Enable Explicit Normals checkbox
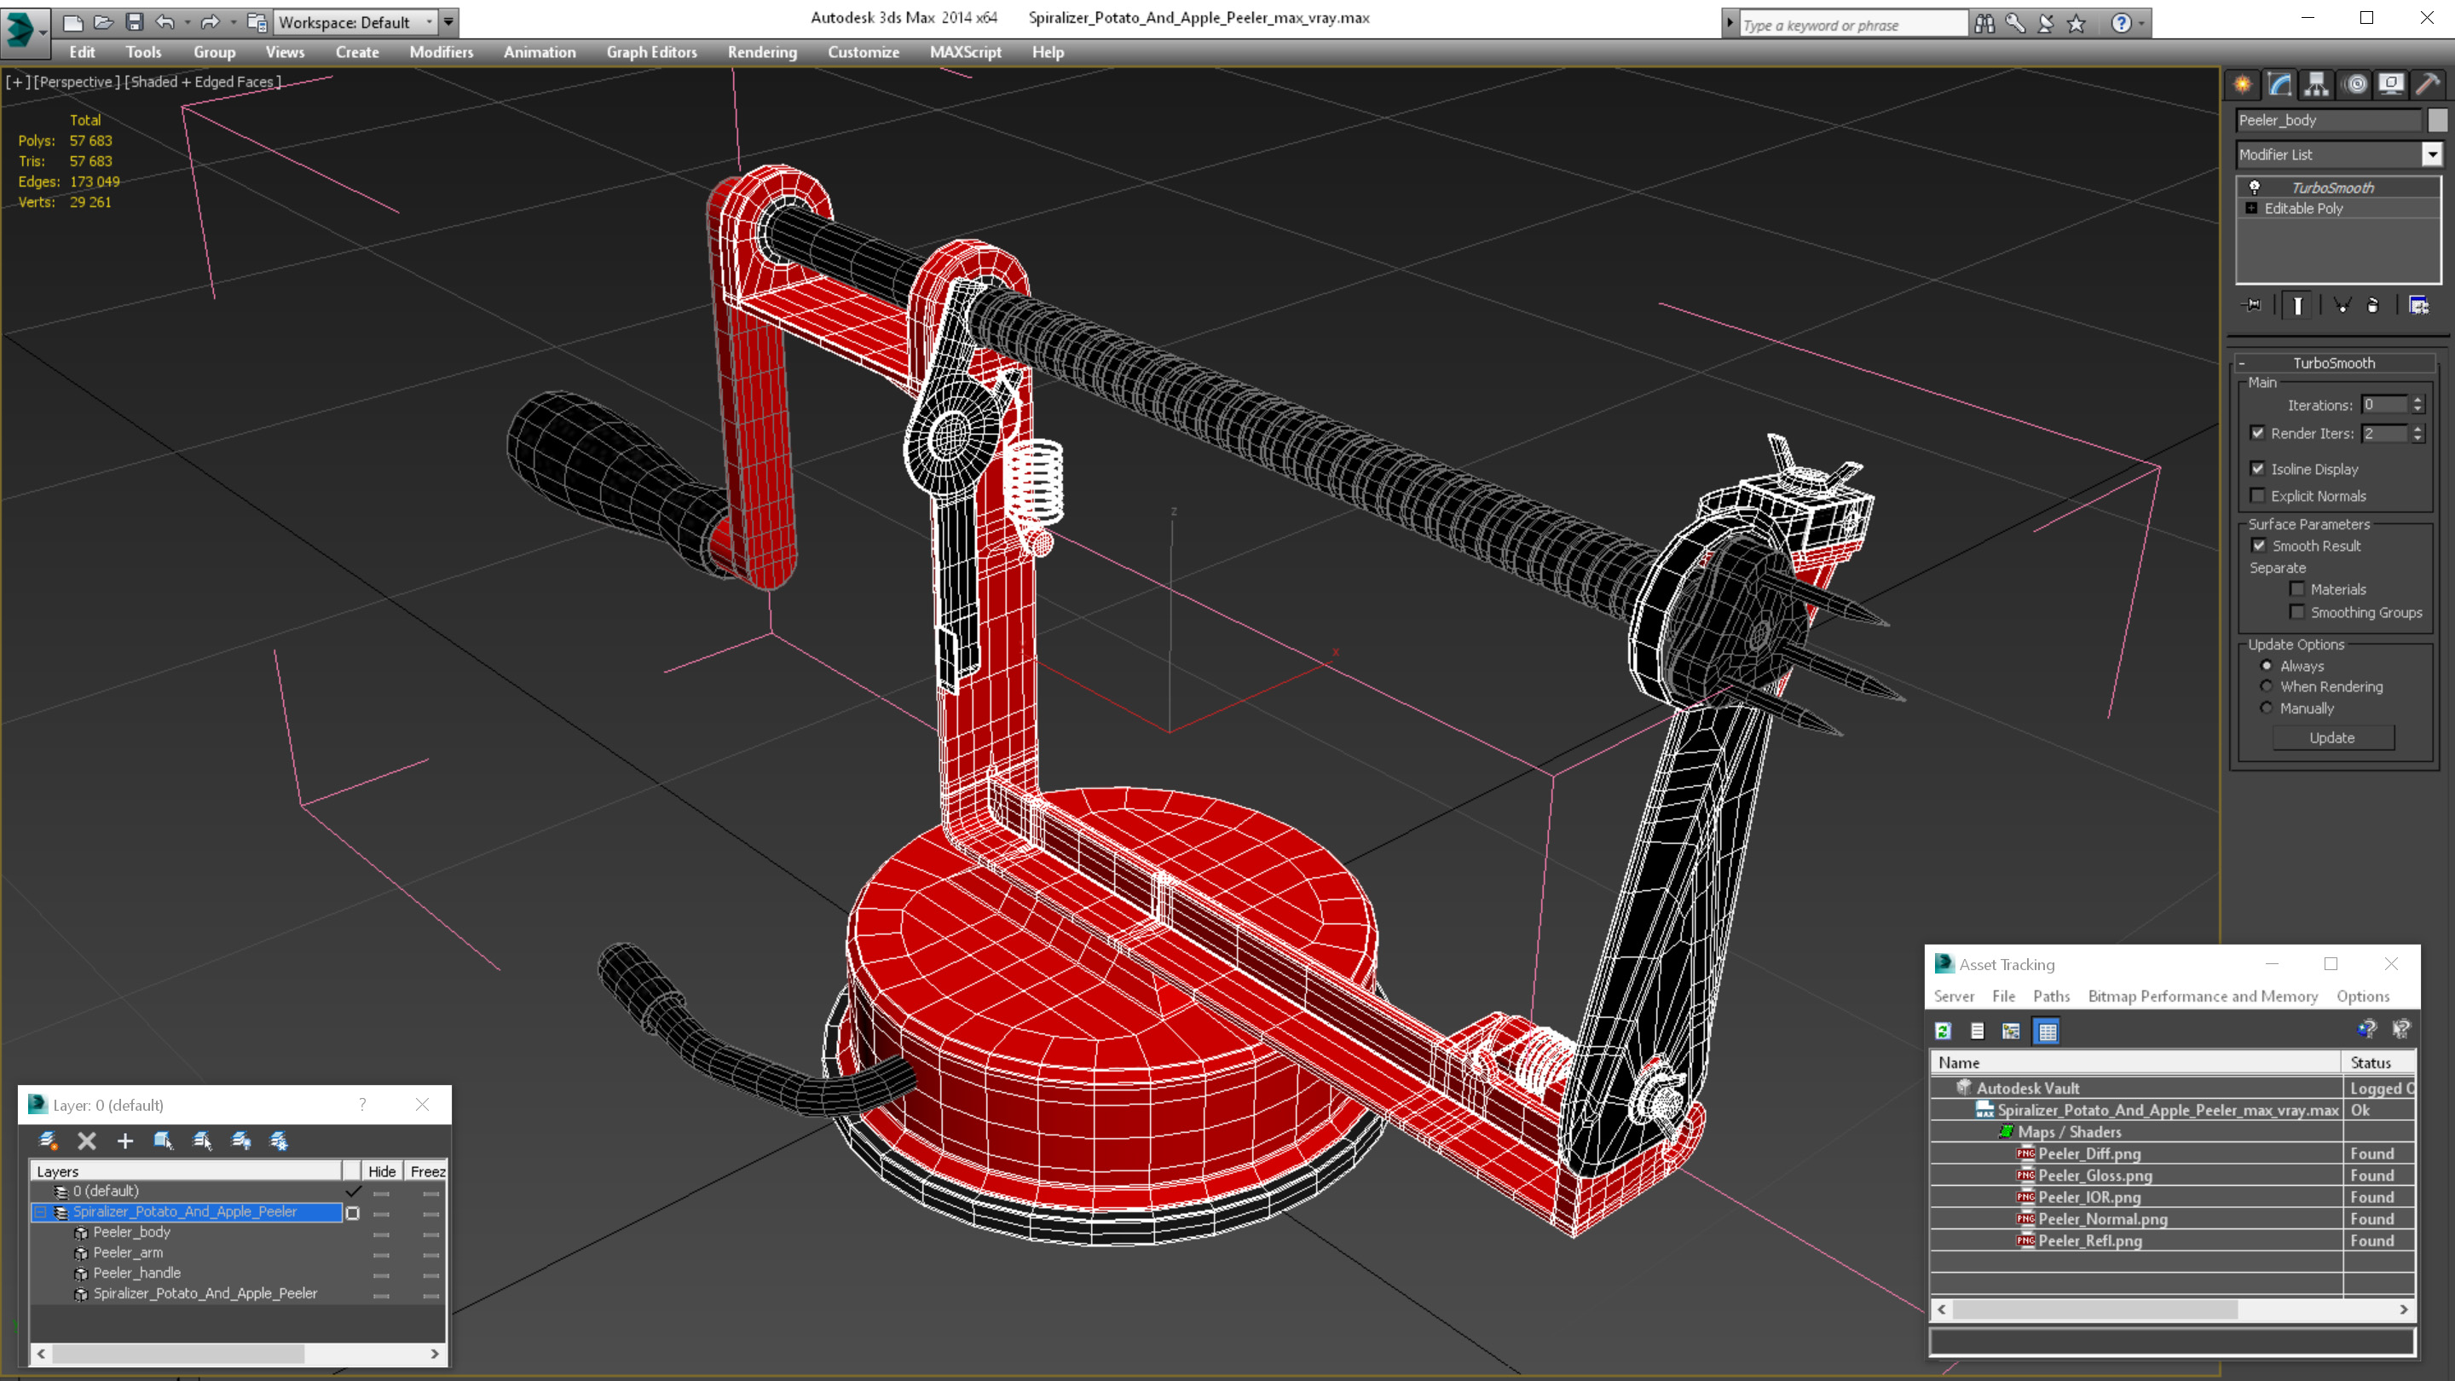 point(2258,495)
